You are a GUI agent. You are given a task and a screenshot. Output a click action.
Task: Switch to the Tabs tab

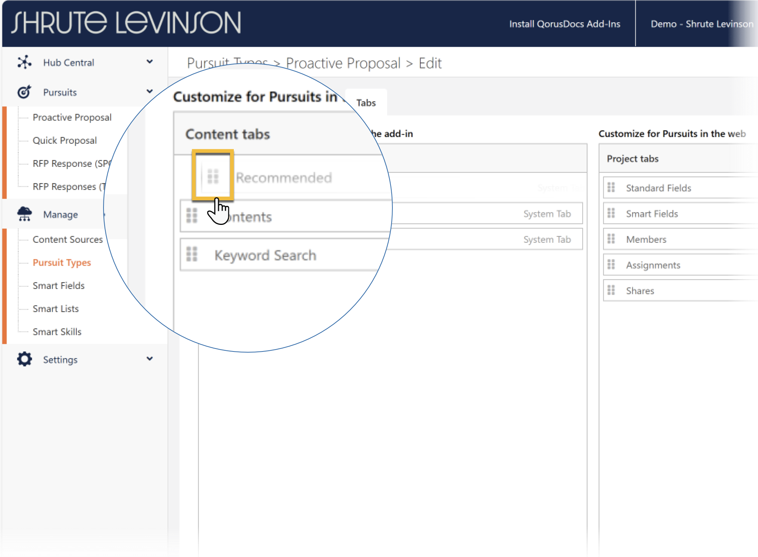click(366, 103)
